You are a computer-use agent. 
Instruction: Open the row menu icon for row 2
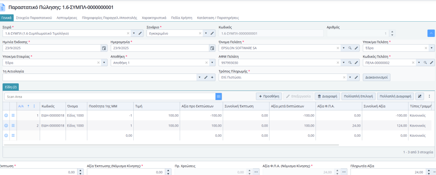click(13, 125)
